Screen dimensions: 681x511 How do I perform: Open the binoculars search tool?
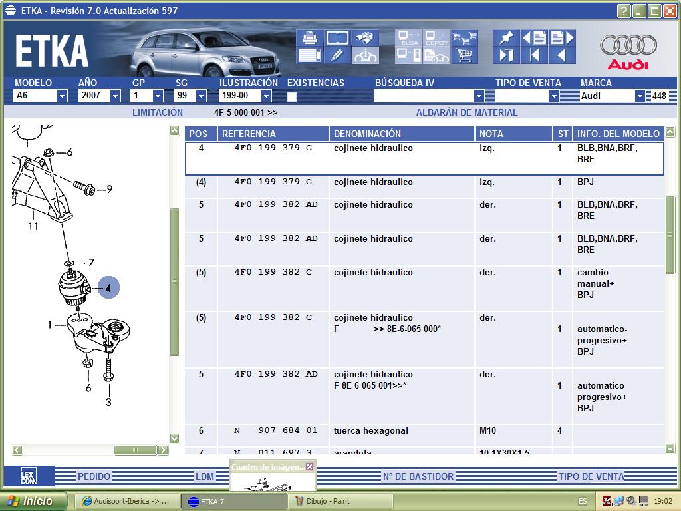(364, 38)
